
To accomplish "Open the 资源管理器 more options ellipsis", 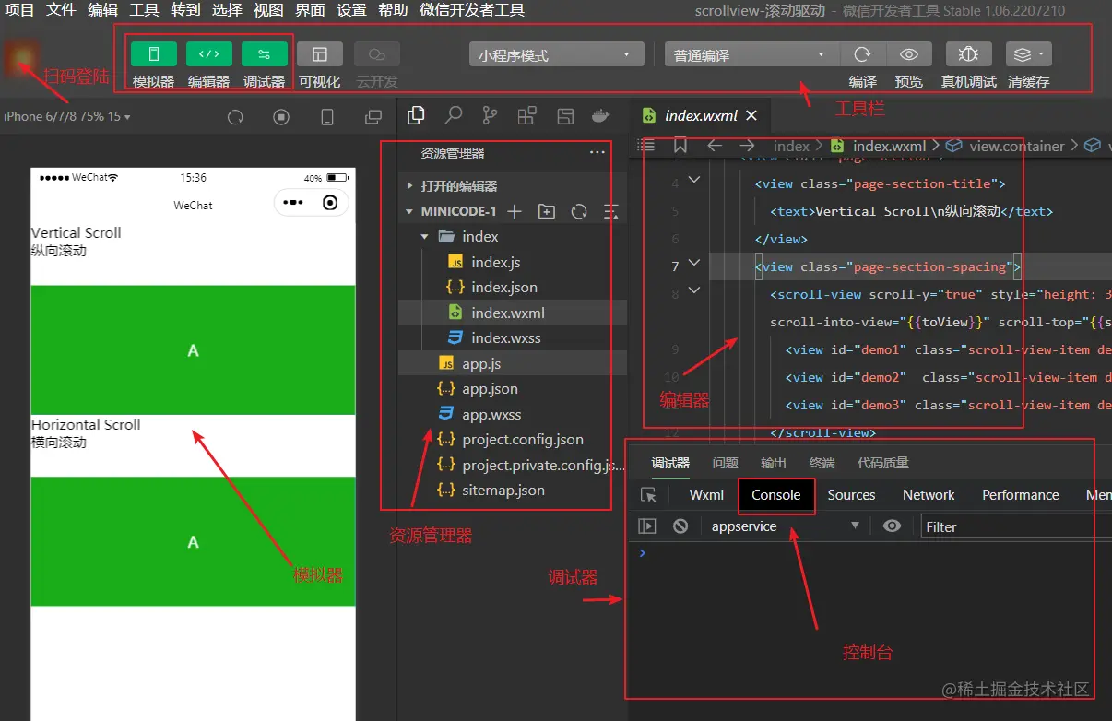I will 597,152.
